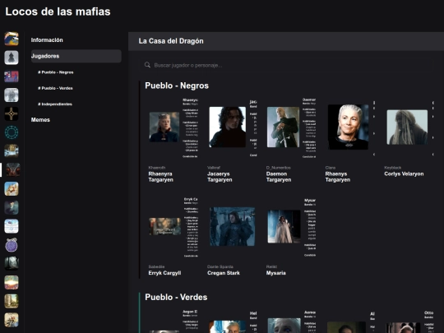Click player name Sabedile

pos(156,266)
